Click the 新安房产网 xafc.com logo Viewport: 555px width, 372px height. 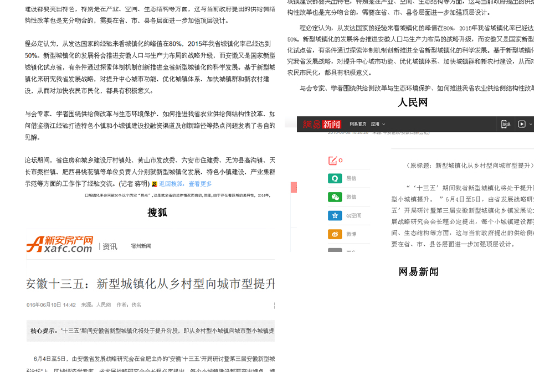(60, 244)
